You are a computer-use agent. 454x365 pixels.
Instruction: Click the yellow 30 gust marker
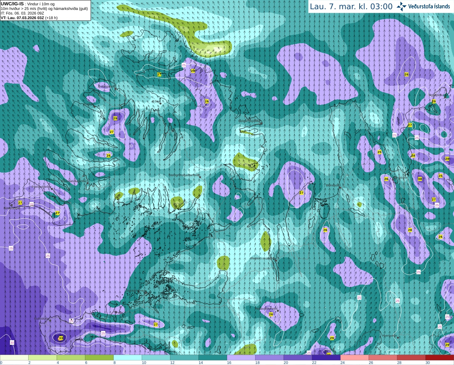click(420, 179)
